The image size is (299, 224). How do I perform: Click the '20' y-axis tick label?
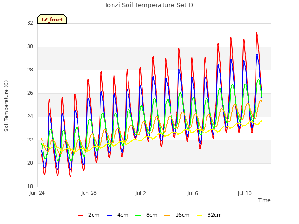pos(30,163)
